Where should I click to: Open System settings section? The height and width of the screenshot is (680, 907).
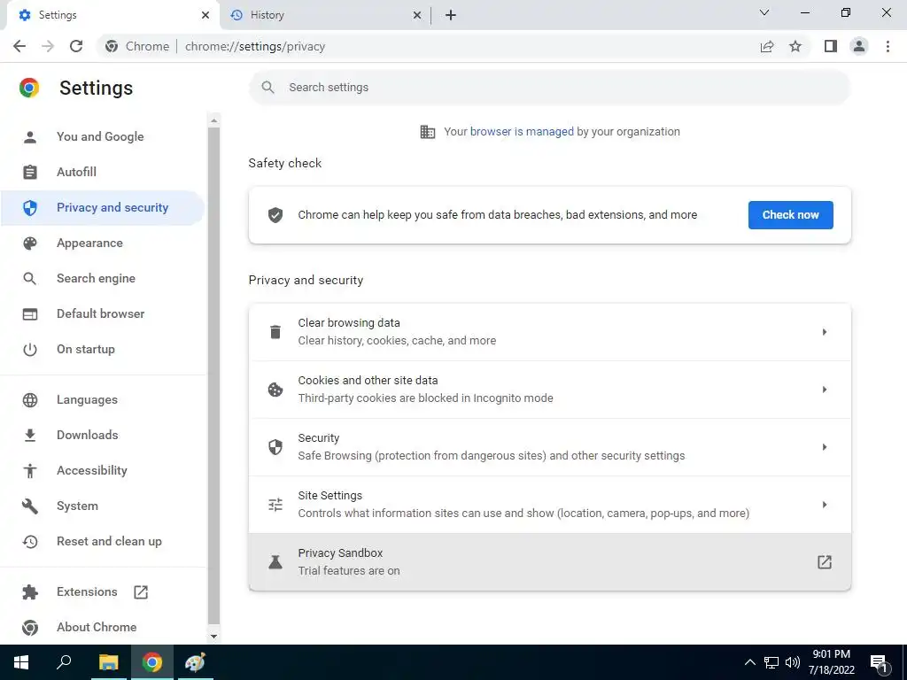click(x=102, y=506)
